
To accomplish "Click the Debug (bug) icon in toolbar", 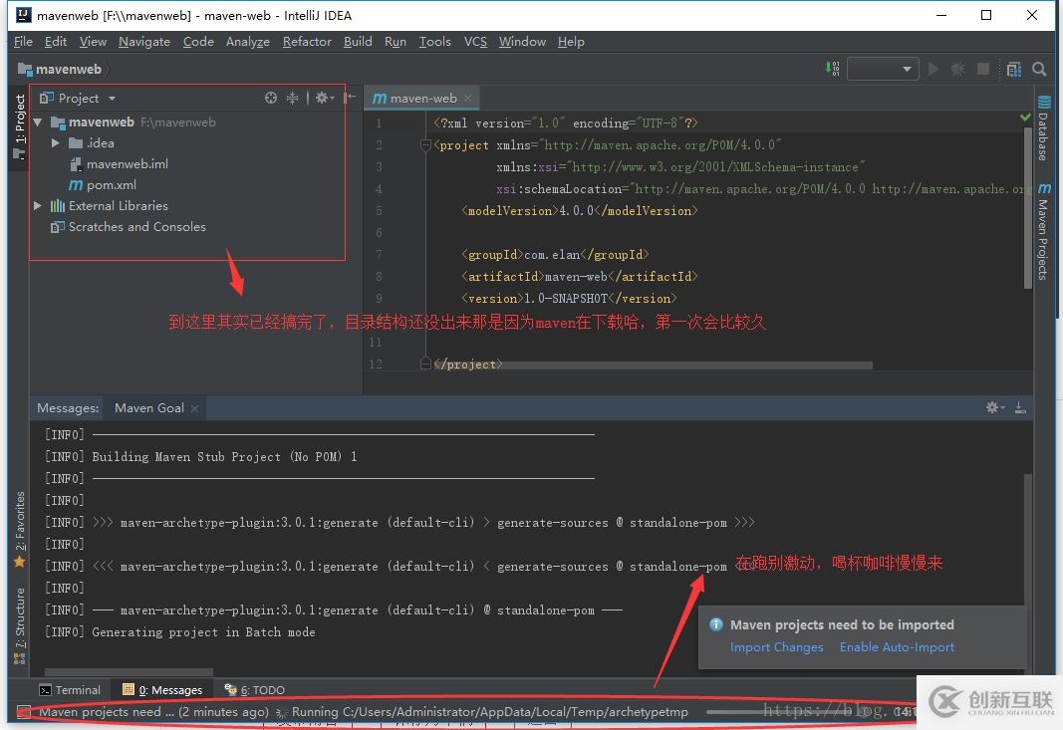I will click(x=957, y=69).
